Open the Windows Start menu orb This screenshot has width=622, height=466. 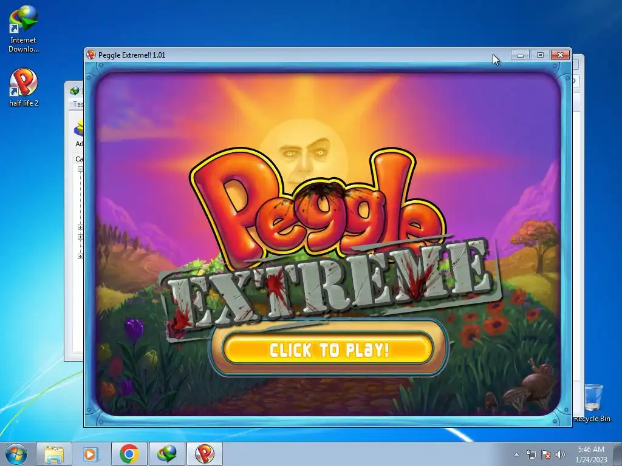[x=16, y=454]
